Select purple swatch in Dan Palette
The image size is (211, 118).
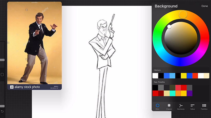click(189, 93)
